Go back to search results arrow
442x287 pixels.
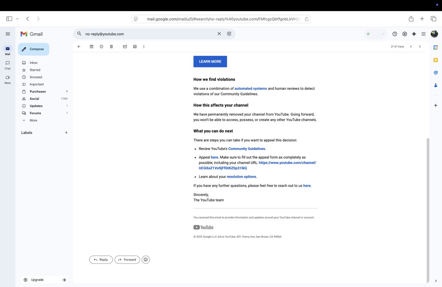(x=79, y=47)
